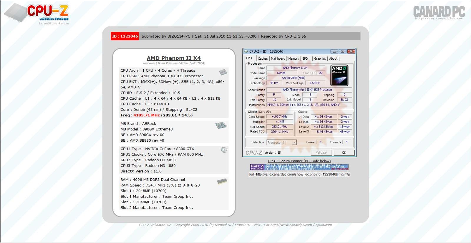Click the BB code URL text field
This screenshot has height=243, width=471.
(299, 174)
